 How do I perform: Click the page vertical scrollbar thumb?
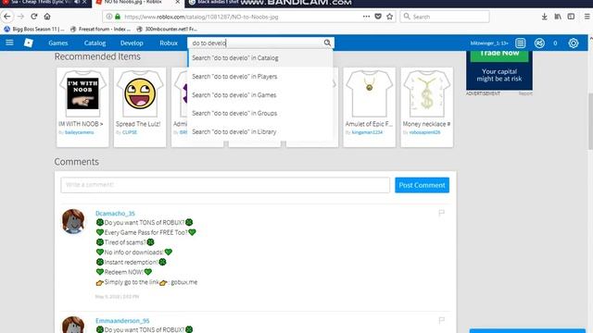click(590, 120)
